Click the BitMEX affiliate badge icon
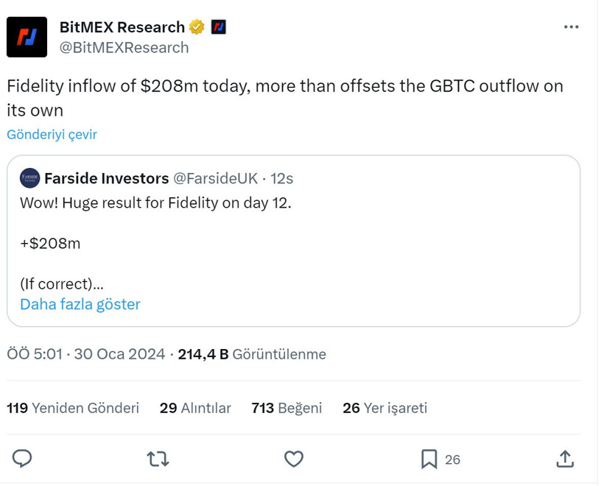 coord(218,27)
